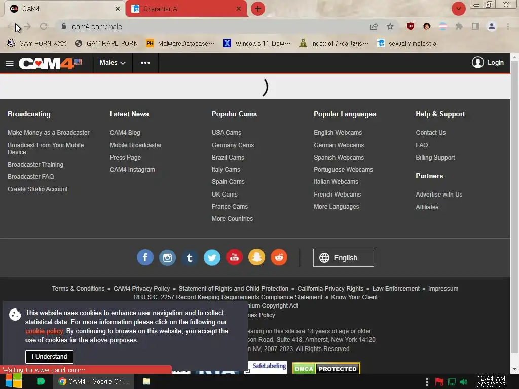Click the page scrollbar up arrow
519x389 pixels.
tap(515, 57)
